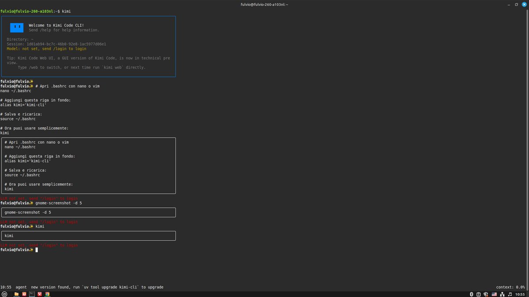Click the 'Directory: ~' line

click(20, 40)
